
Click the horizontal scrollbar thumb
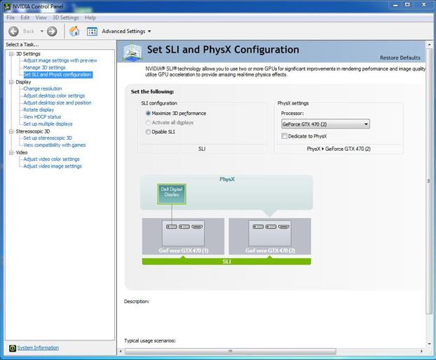click(x=230, y=352)
